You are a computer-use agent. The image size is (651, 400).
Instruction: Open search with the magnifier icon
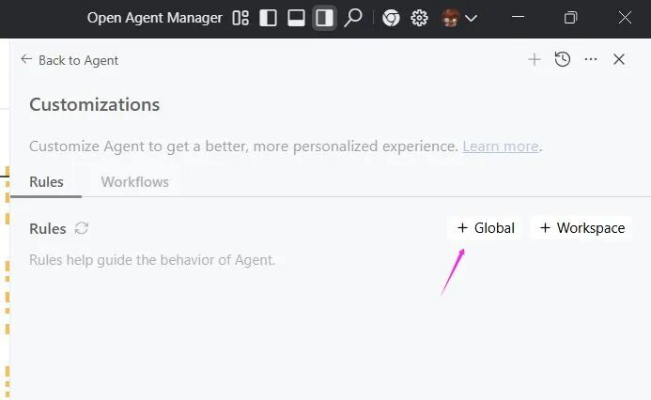point(353,18)
